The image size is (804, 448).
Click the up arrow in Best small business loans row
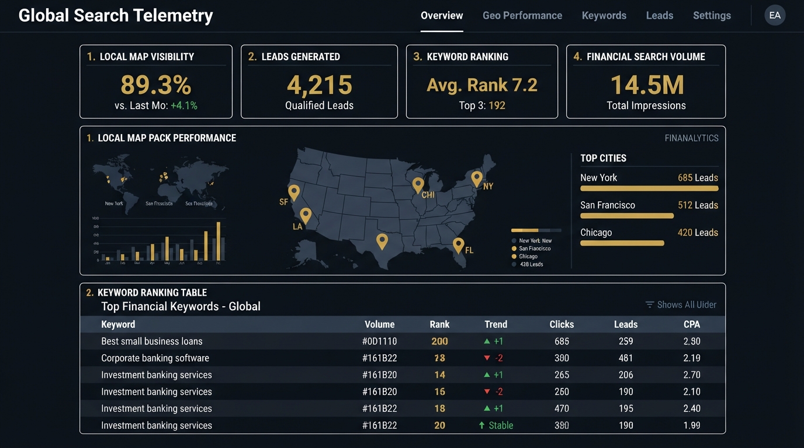pyautogui.click(x=487, y=341)
